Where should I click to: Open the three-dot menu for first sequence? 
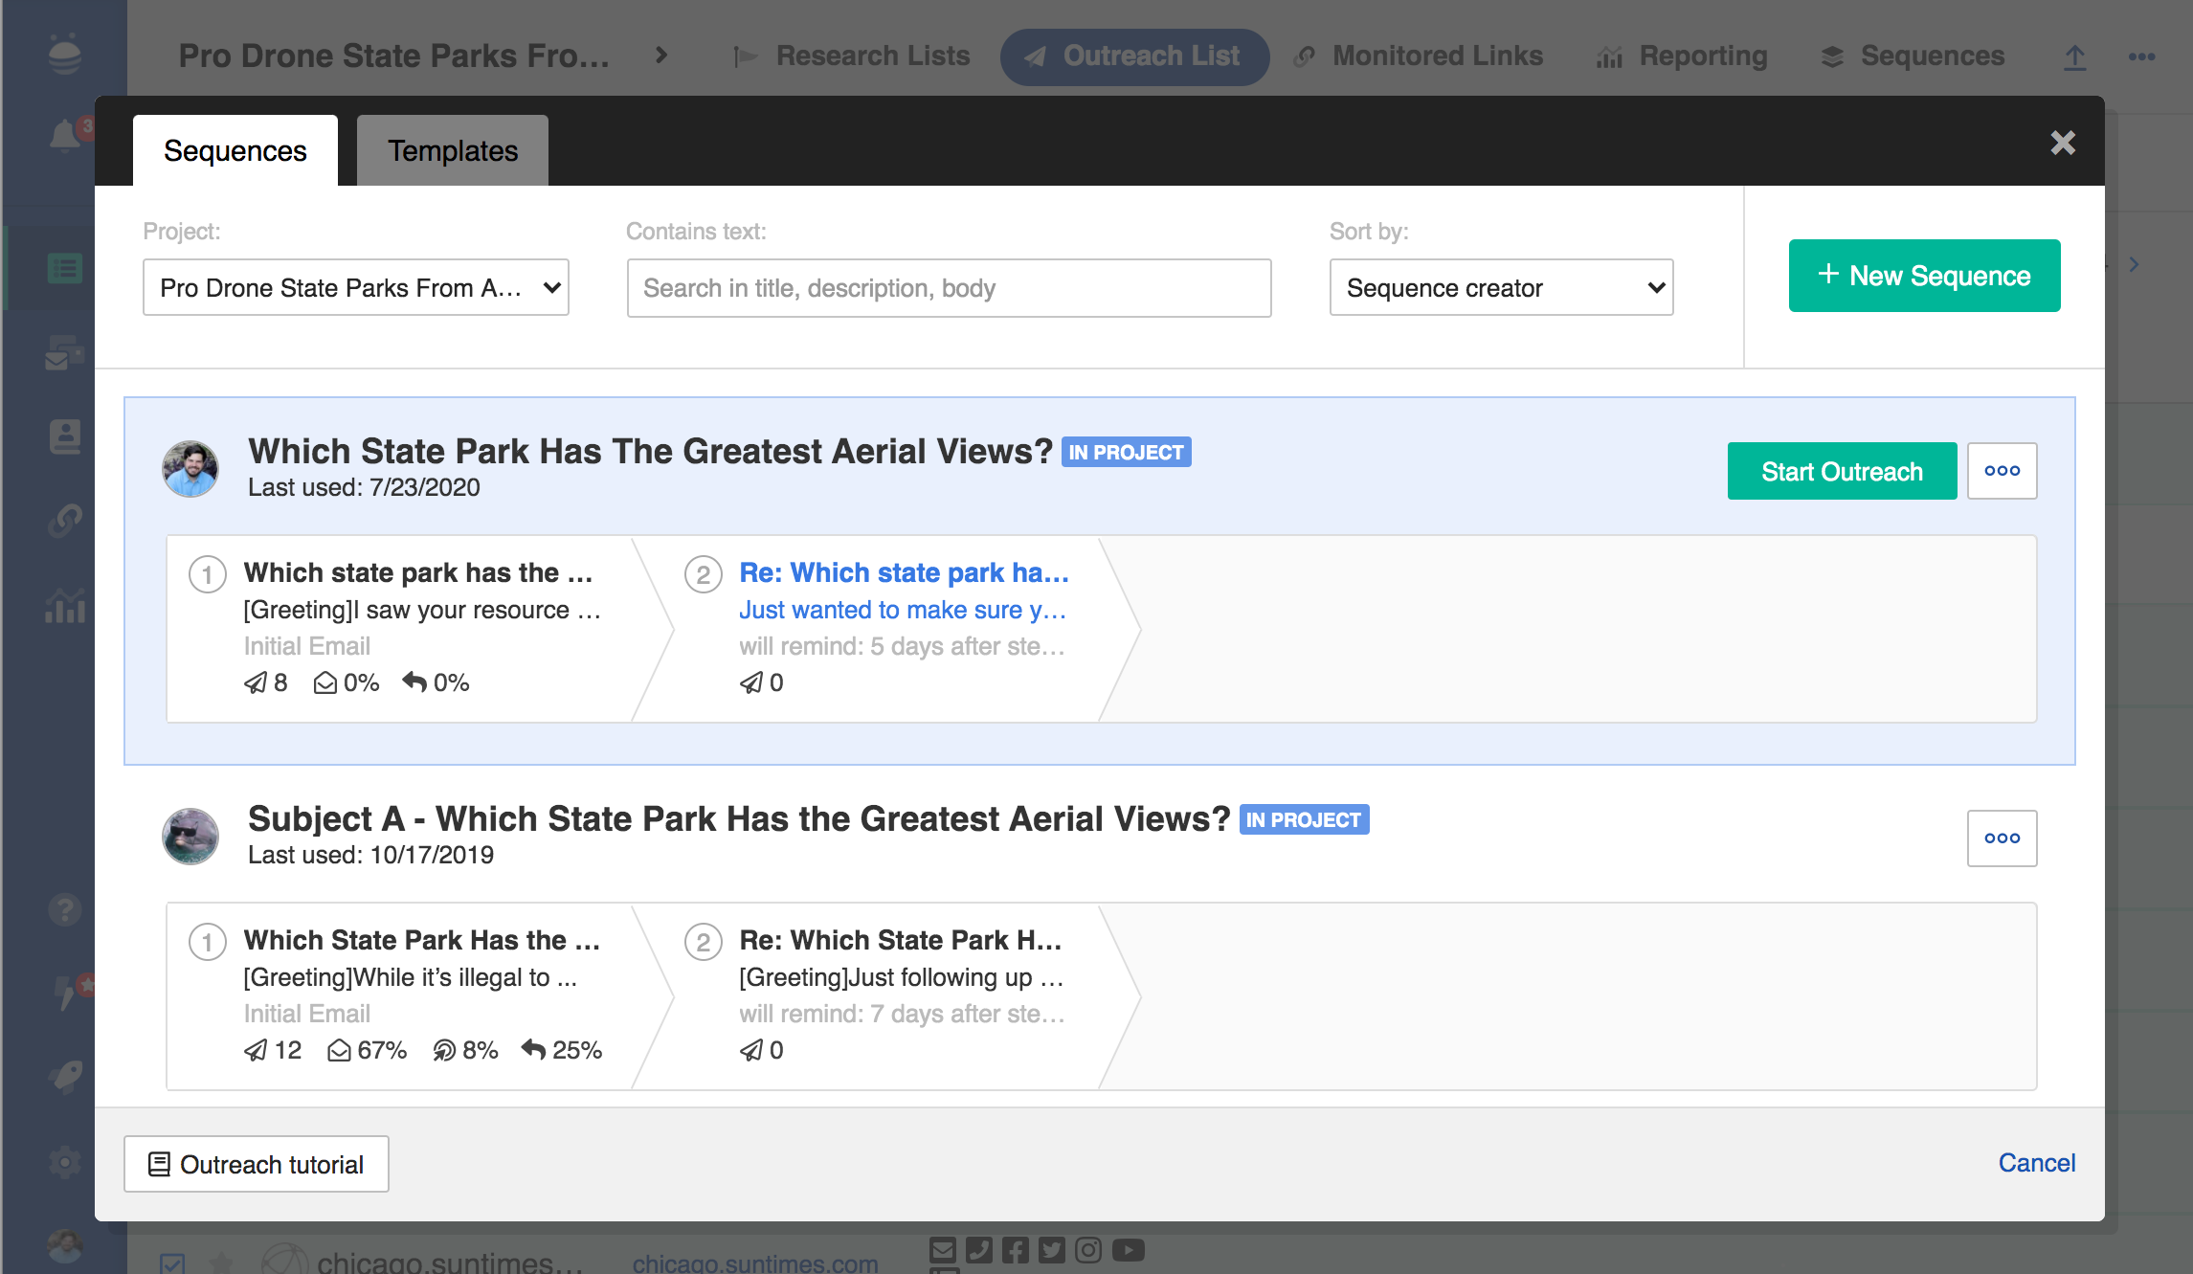tap(2002, 471)
